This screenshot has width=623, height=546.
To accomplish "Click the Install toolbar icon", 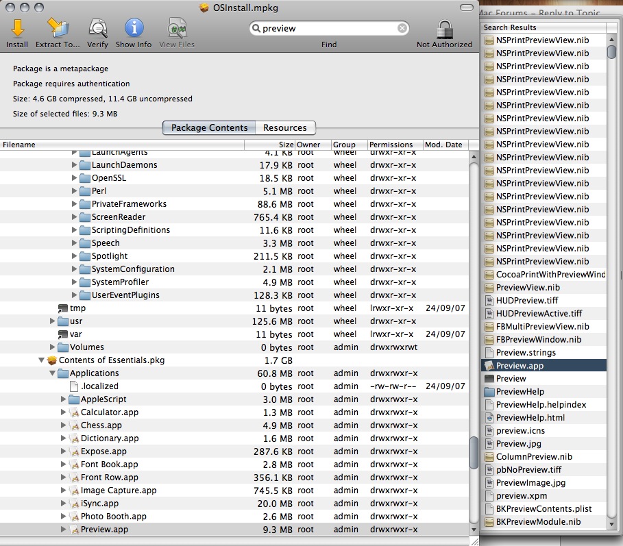I will (x=17, y=28).
